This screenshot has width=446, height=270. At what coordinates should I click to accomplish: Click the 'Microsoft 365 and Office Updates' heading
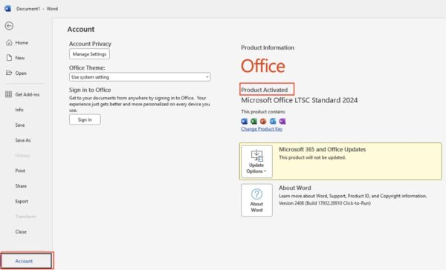323,149
